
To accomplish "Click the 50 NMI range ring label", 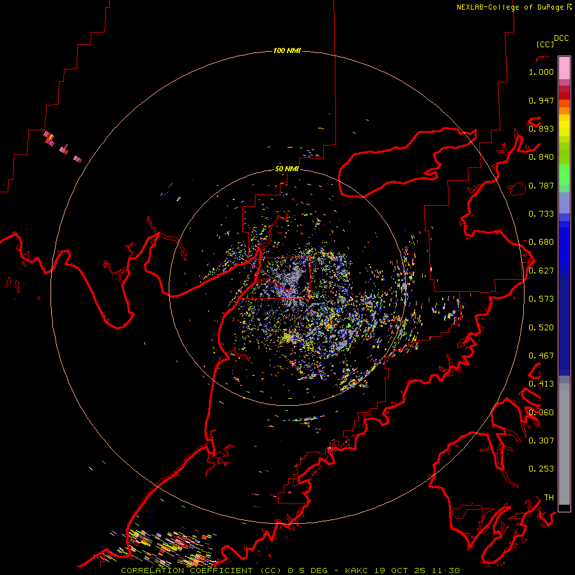I will pos(287,169).
